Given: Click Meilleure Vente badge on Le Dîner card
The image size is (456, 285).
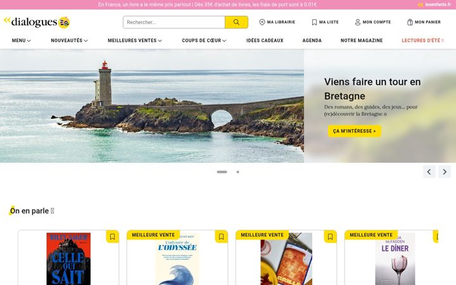Looking at the screenshot, I should click(x=371, y=235).
